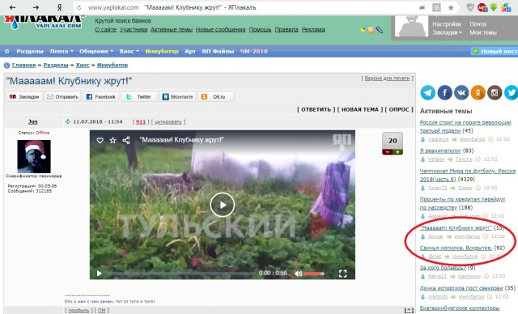518x314 pixels.
Task: Reload the page via refresh icon
Action: click(79, 7)
